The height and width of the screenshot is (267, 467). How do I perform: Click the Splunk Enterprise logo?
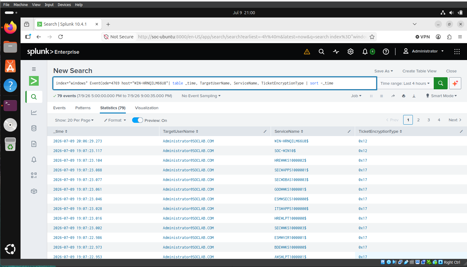(53, 52)
